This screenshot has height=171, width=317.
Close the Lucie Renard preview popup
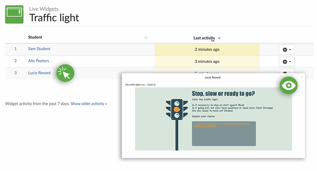coord(302,77)
